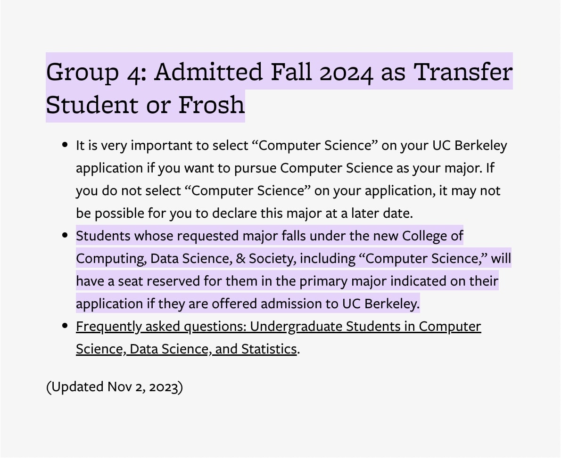Click the line starting "It is very important to select"
Screen dimensions: 578x460
click(x=291, y=145)
